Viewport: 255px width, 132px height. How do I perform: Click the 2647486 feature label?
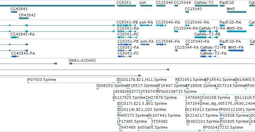coord(127,128)
